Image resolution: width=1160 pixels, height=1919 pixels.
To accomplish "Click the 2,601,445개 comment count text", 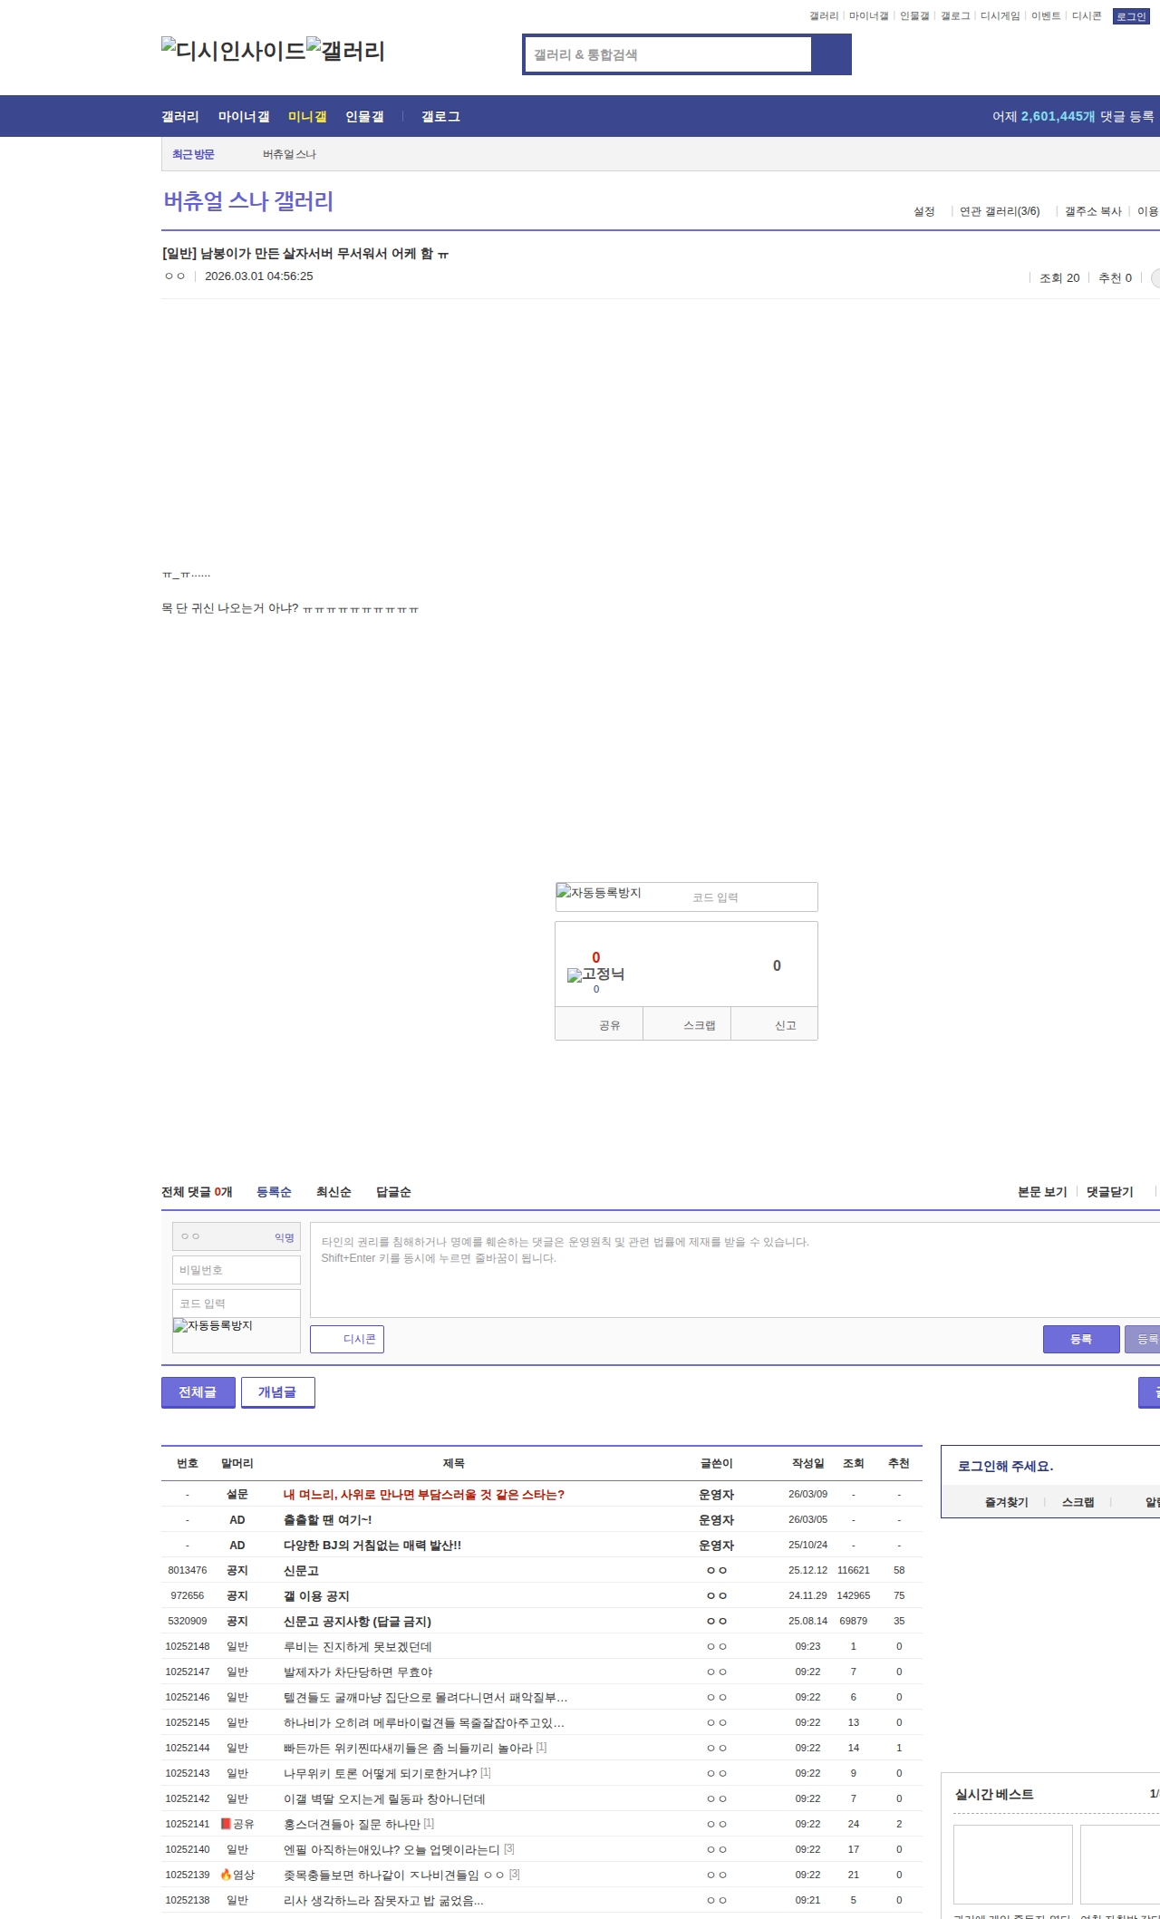I will [x=1058, y=117].
